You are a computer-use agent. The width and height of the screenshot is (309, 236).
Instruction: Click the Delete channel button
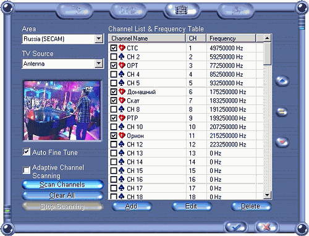[251, 206]
